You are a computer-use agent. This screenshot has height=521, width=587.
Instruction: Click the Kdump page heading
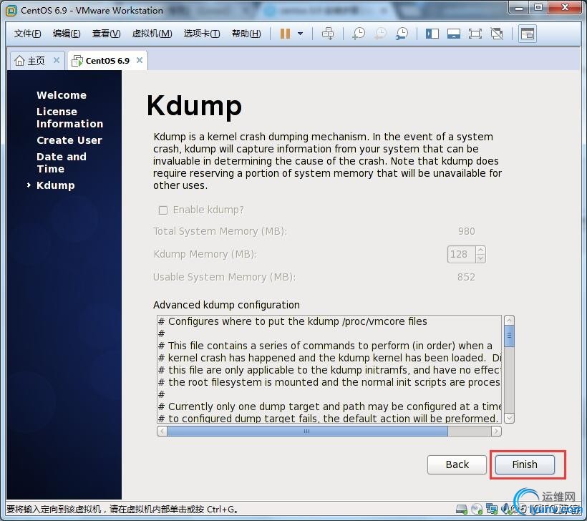[x=194, y=107]
